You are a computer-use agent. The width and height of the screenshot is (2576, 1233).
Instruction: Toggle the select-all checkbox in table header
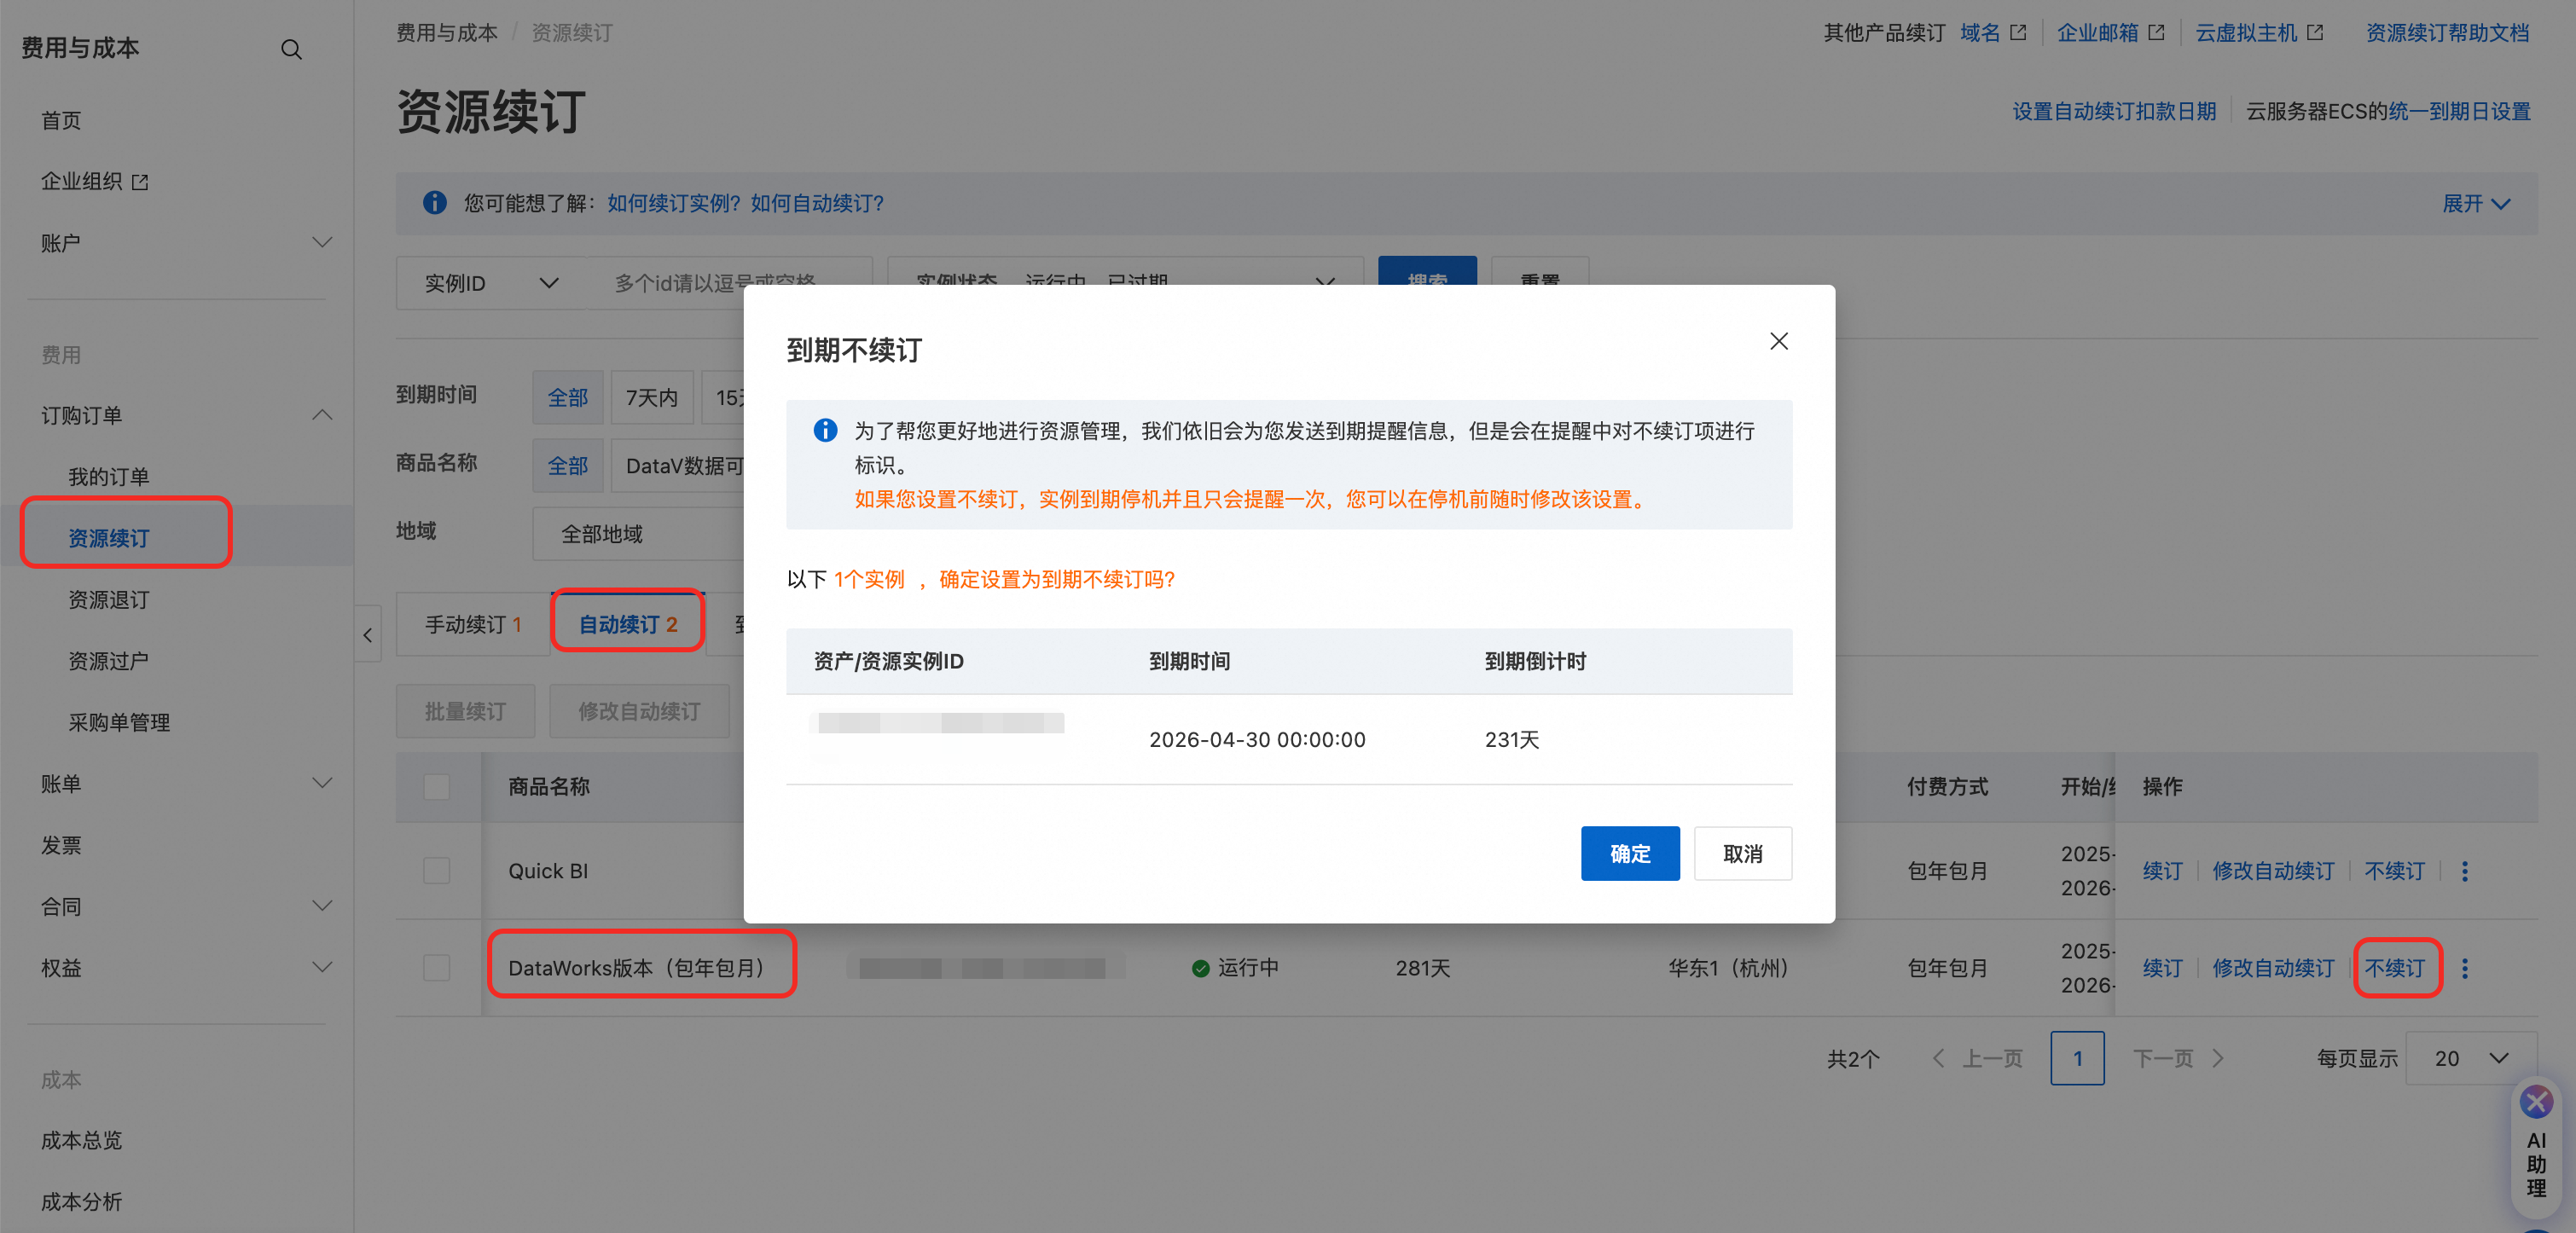point(436,786)
